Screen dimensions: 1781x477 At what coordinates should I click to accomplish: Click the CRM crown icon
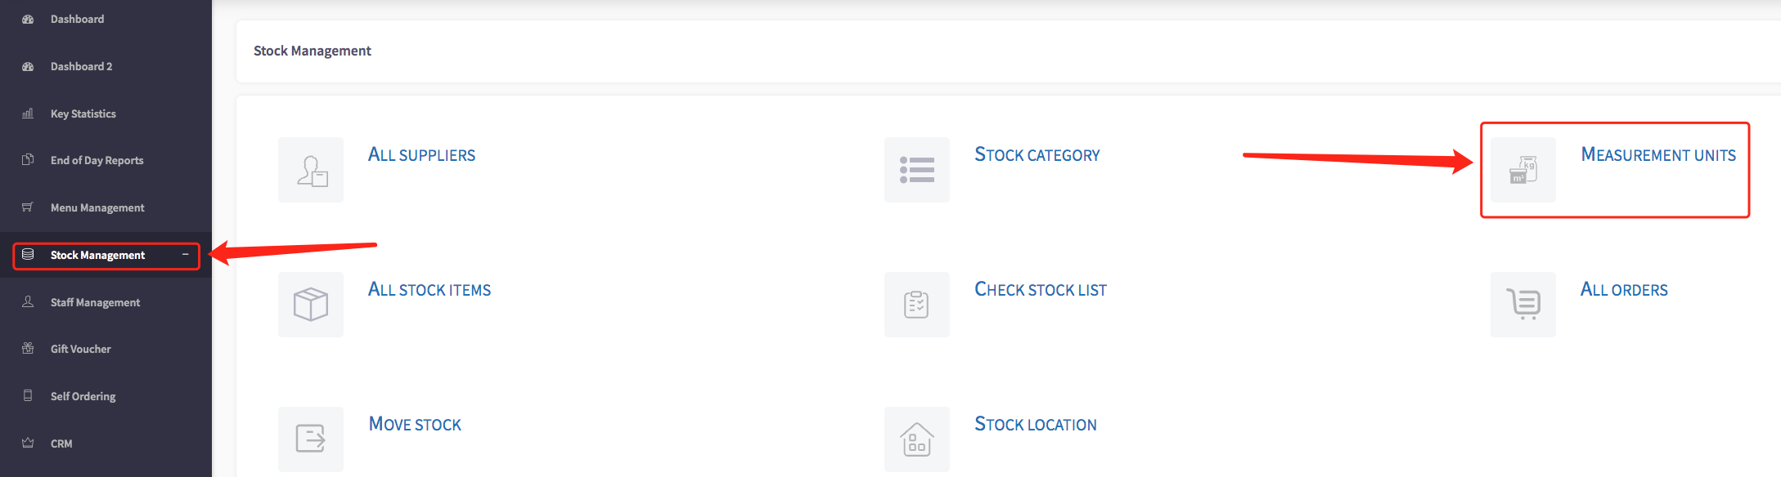(x=28, y=443)
